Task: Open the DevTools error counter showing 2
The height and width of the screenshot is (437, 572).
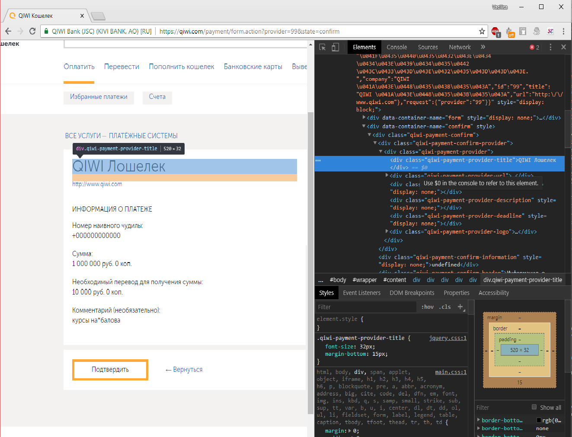Action: (x=534, y=47)
